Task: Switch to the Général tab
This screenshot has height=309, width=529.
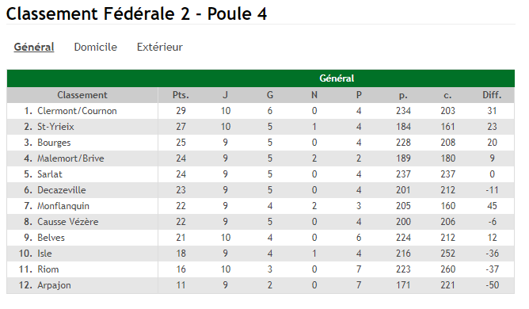Action: pyautogui.click(x=34, y=47)
